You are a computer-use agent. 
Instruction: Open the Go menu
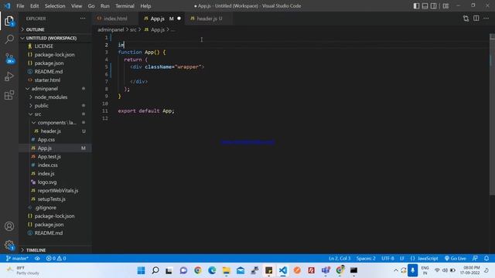pyautogui.click(x=91, y=6)
